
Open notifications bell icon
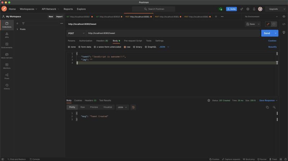point(254,9)
